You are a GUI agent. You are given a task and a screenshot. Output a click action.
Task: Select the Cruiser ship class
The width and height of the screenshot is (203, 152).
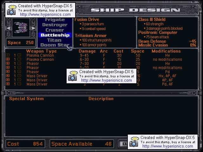tap(55, 30)
